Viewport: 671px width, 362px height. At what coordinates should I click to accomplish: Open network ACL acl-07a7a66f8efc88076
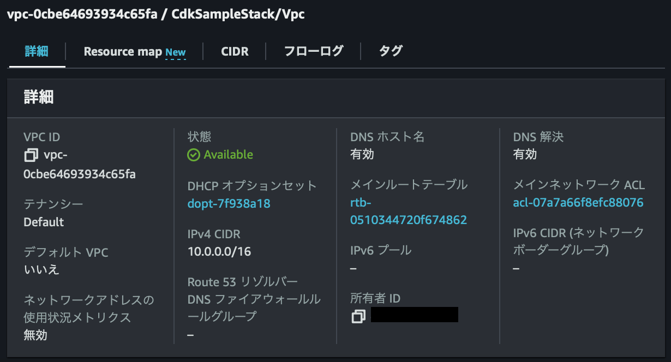click(579, 202)
